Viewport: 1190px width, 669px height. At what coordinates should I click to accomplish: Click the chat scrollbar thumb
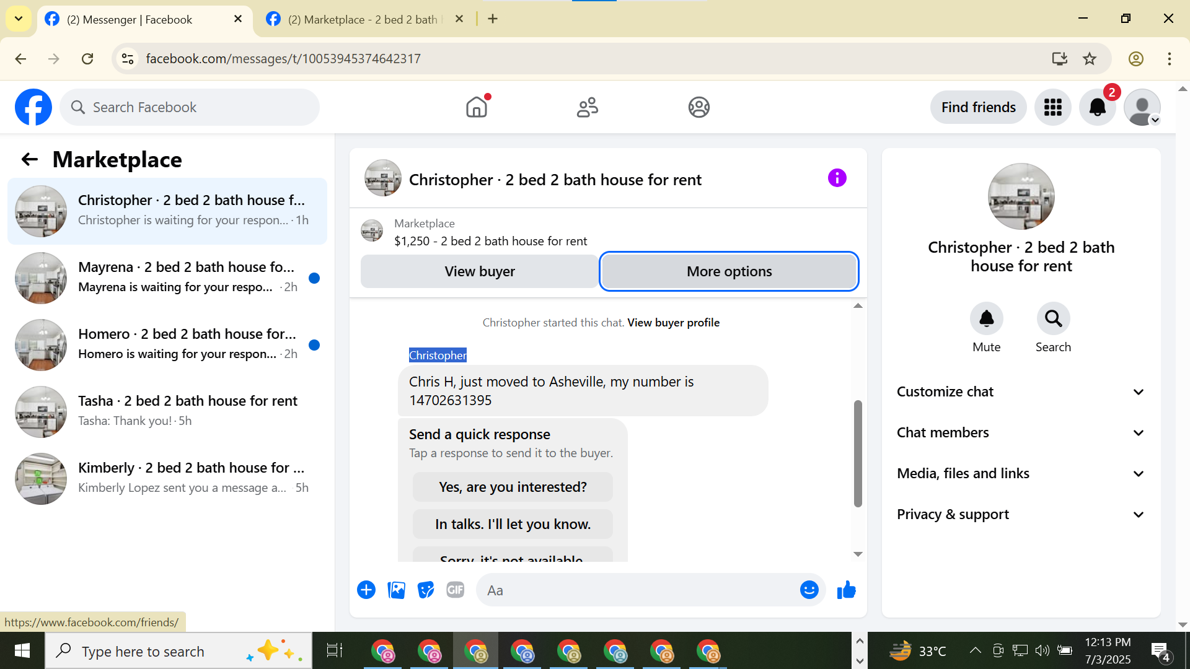click(858, 453)
